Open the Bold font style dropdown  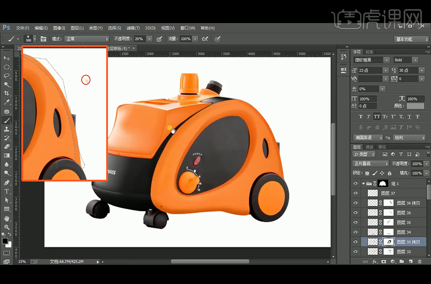click(405, 60)
